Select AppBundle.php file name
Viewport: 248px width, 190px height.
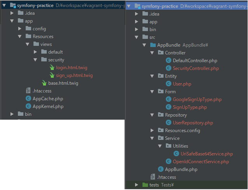[x=181, y=169]
